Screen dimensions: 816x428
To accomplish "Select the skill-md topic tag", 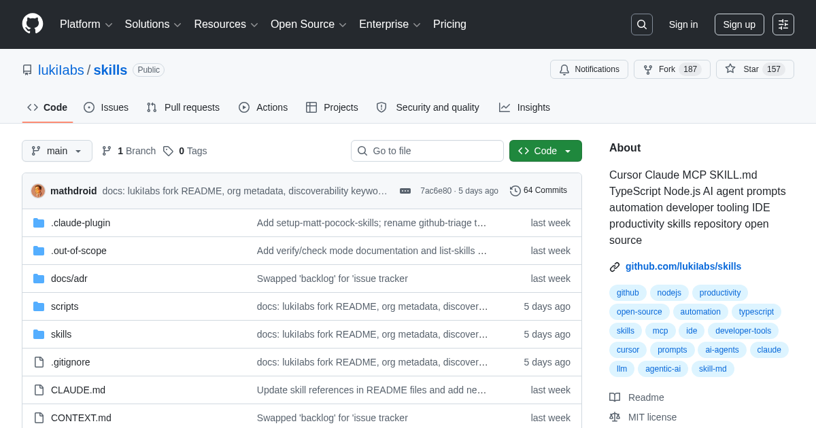I will click(713, 369).
